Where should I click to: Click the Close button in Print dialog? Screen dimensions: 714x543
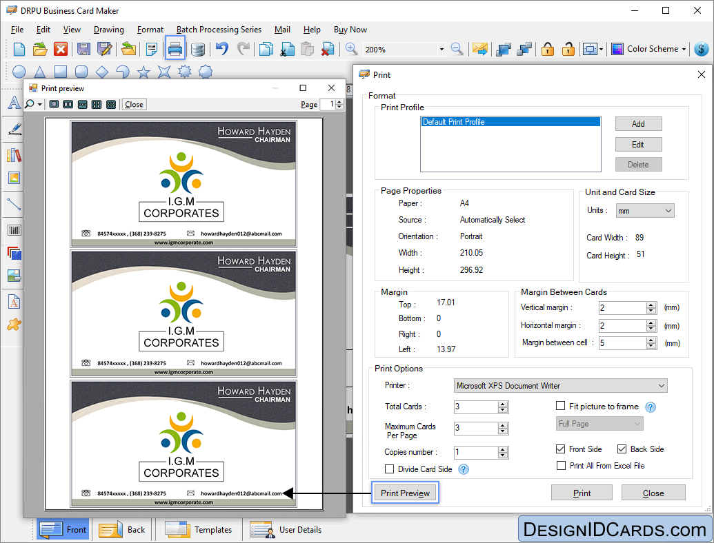[x=653, y=493]
